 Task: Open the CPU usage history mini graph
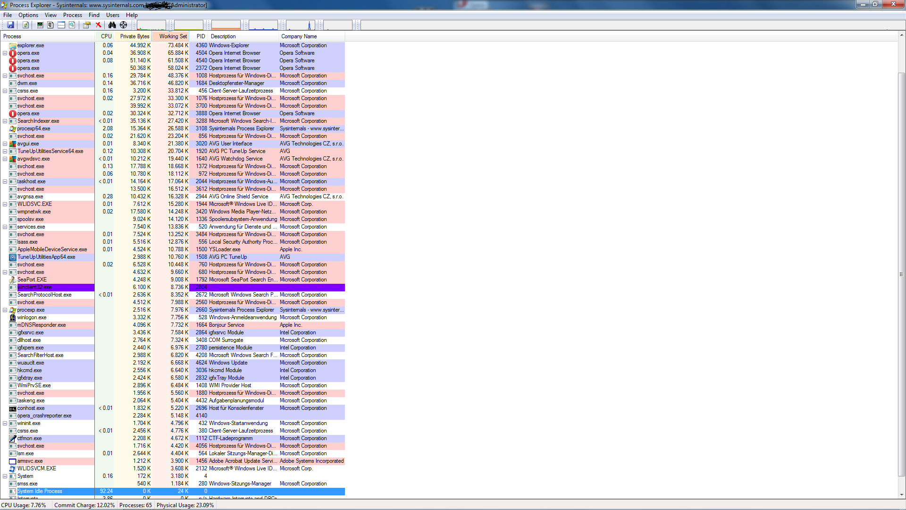click(x=151, y=25)
